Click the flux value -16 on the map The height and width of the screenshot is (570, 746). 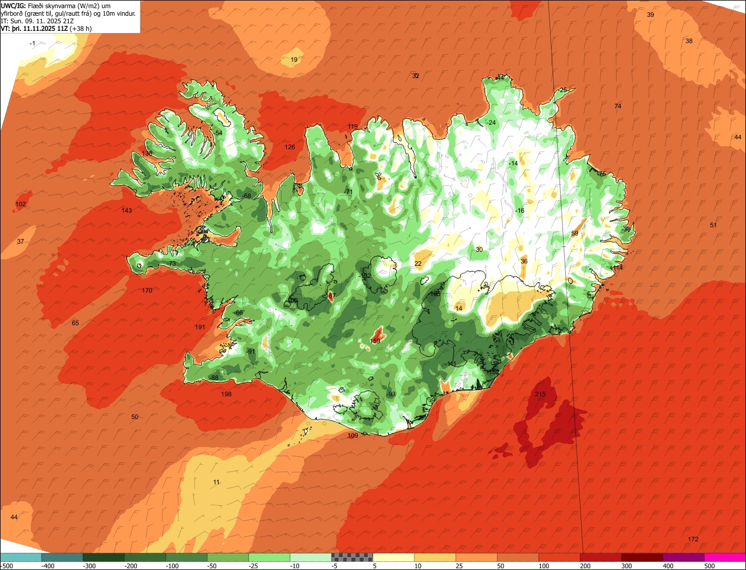point(519,210)
